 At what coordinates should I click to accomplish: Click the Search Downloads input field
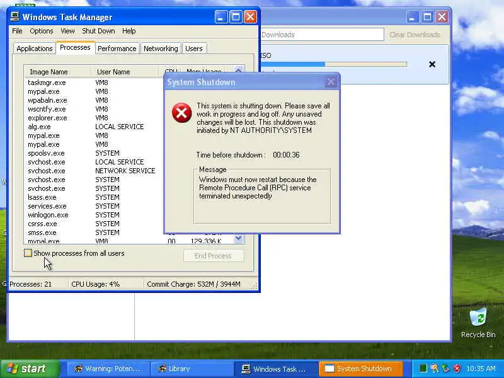click(x=322, y=35)
